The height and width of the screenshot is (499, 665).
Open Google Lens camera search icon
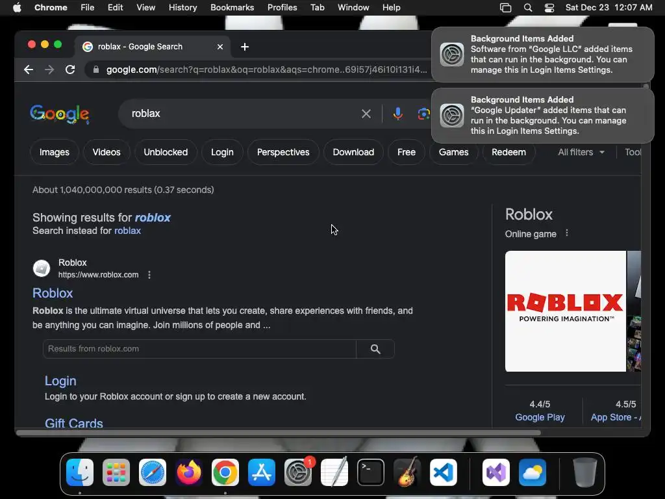tap(423, 114)
